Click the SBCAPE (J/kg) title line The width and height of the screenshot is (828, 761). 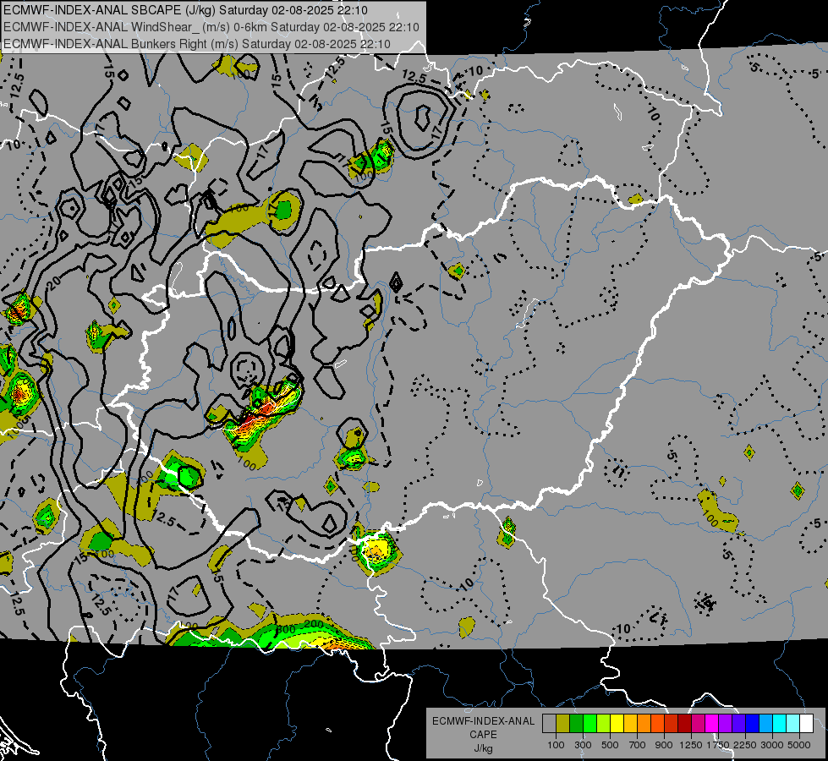pos(185,10)
